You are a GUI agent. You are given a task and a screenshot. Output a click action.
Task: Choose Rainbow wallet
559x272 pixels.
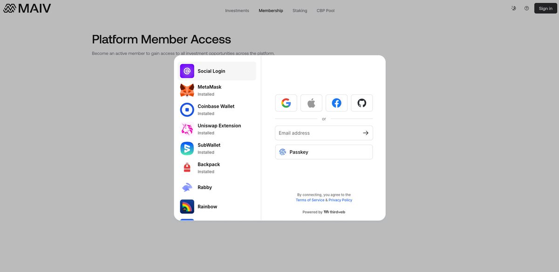point(217,206)
